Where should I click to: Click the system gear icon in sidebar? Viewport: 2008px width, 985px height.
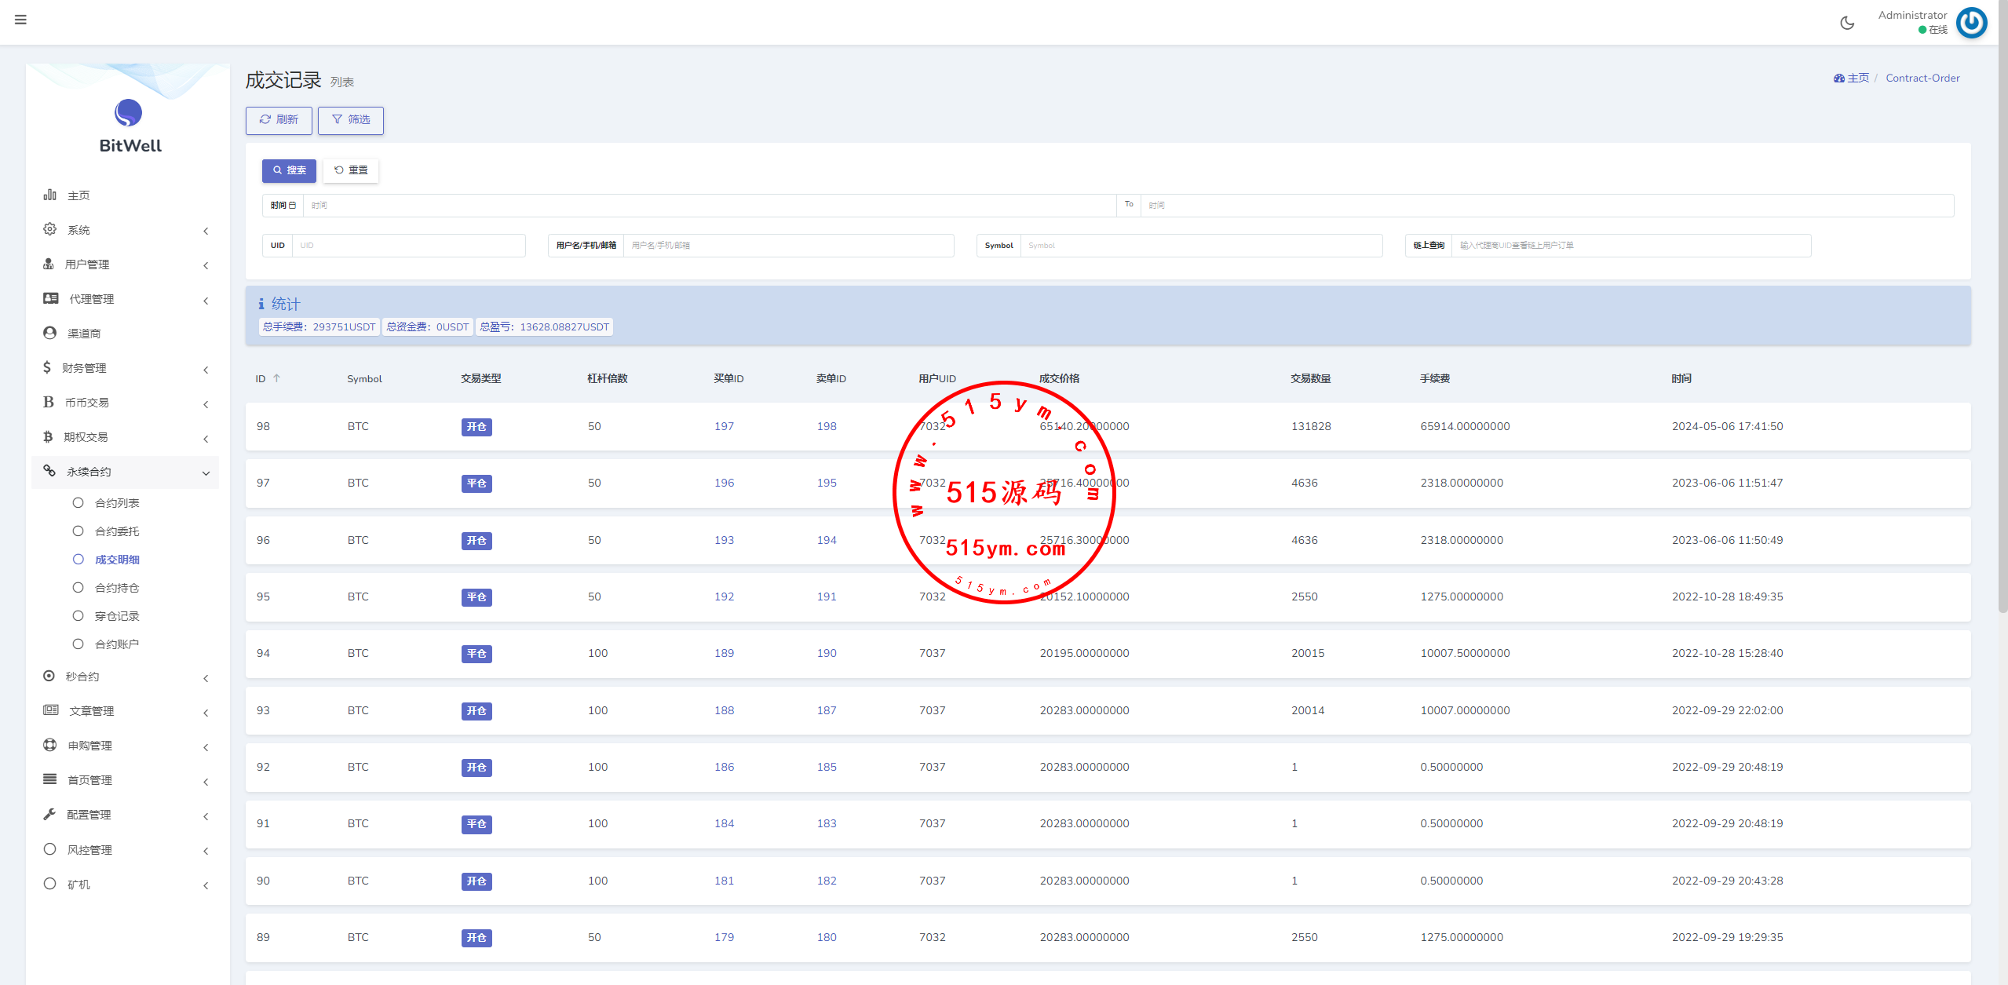click(49, 229)
